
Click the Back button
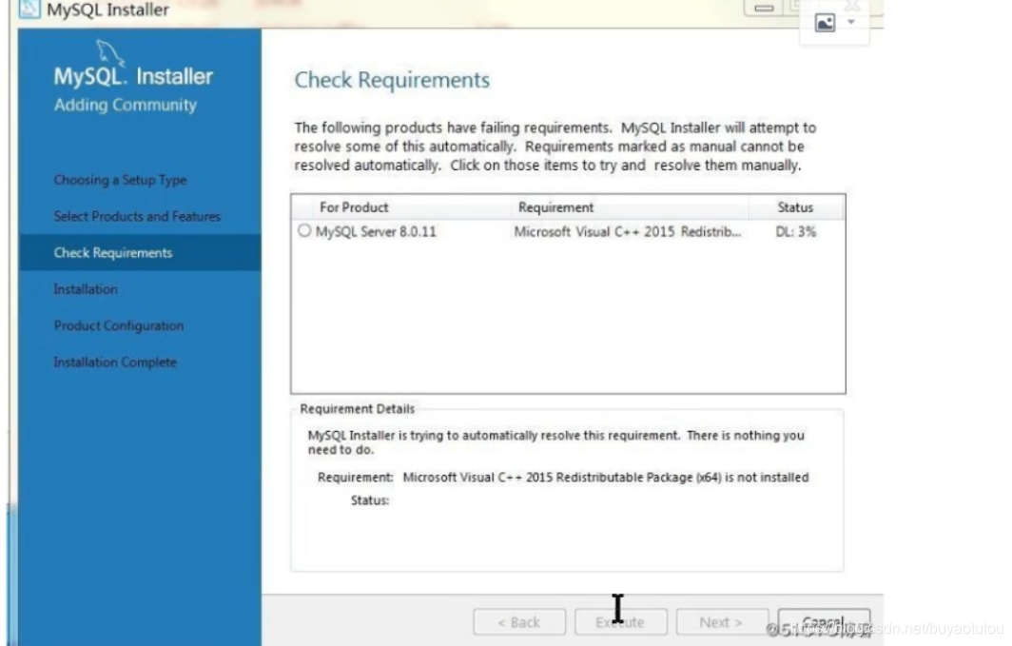[519, 622]
